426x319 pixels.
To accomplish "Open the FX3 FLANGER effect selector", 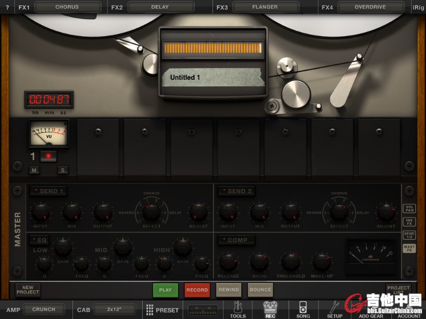I will click(x=265, y=7).
